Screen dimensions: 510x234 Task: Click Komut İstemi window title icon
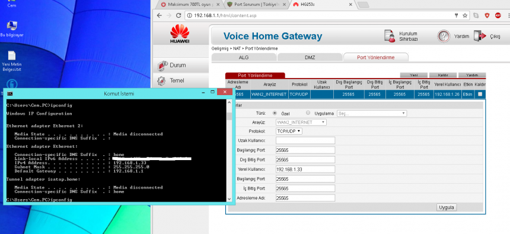[x=11, y=94]
